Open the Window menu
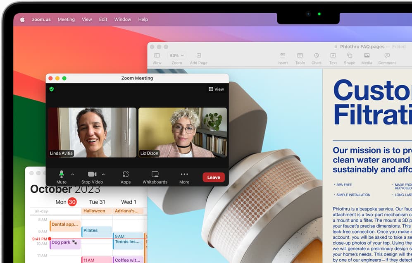The width and height of the screenshot is (412, 263). pyautogui.click(x=122, y=19)
